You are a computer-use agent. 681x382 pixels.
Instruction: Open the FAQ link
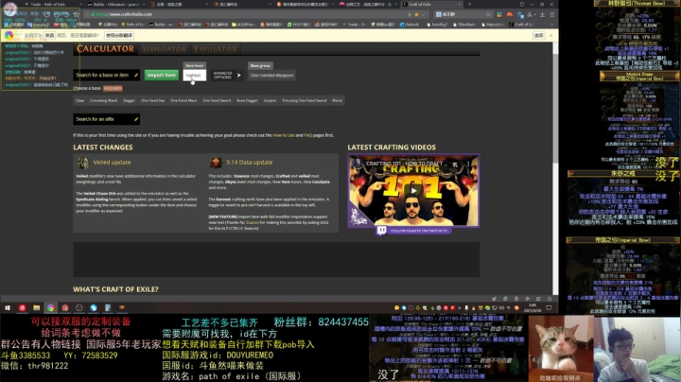pyautogui.click(x=308, y=135)
